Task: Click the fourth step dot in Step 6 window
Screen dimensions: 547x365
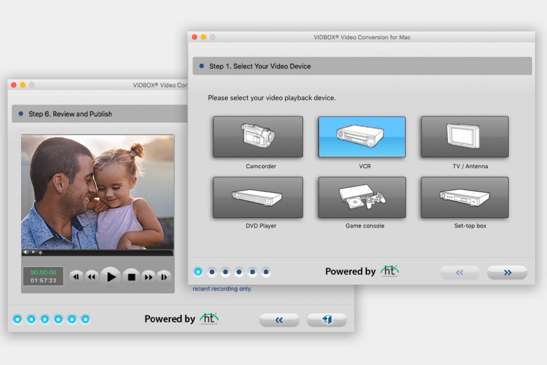Action: click(58, 319)
